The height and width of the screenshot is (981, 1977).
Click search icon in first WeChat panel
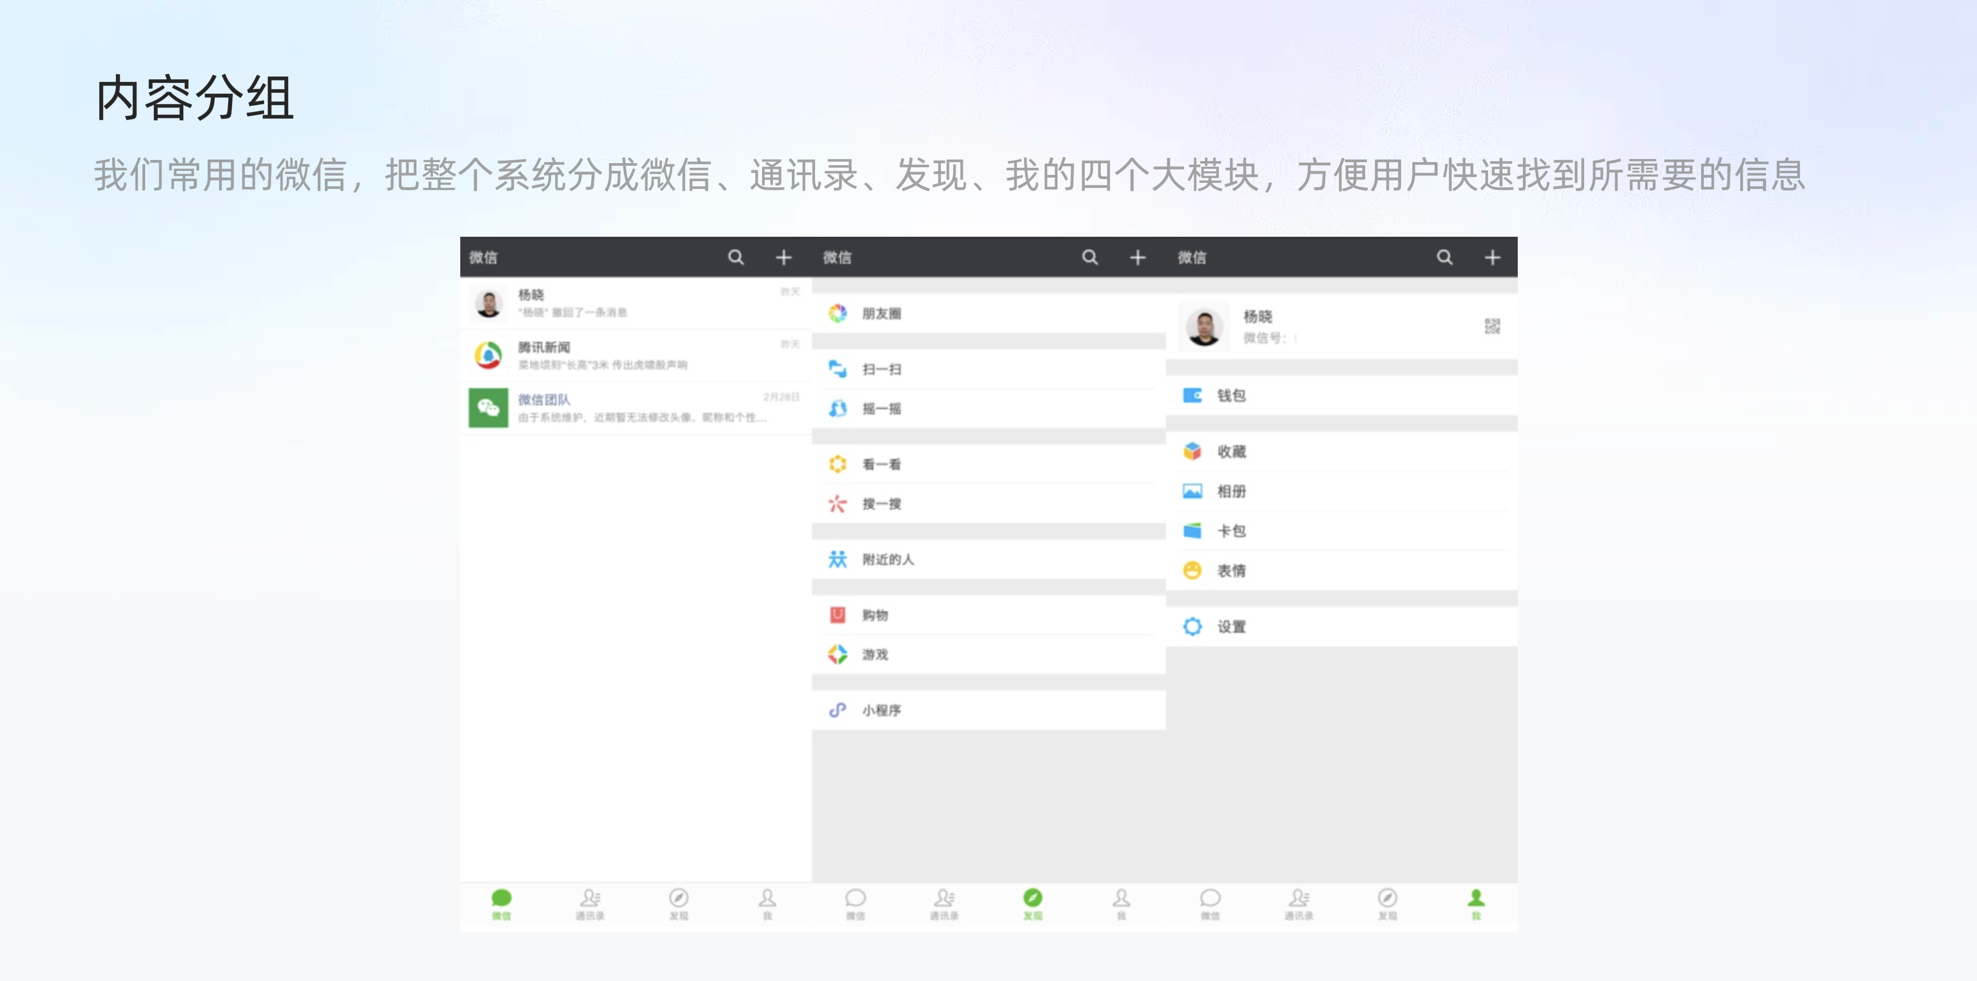(735, 257)
